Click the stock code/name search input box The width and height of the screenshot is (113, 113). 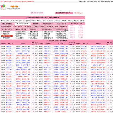click(x=50, y=13)
